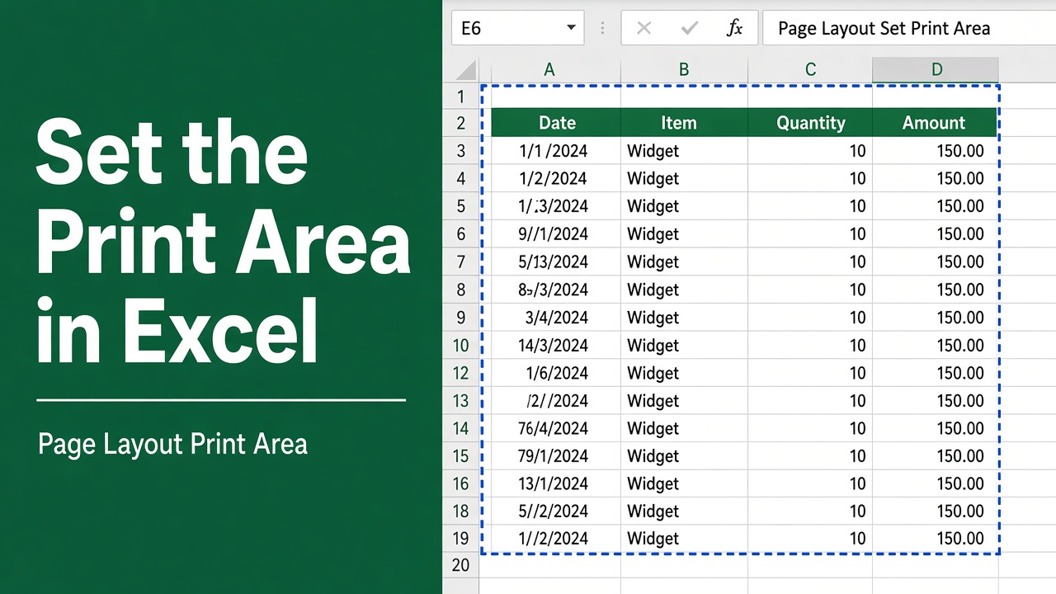This screenshot has width=1056, height=594.
Task: Select date cell 3/4/2024
Action: (x=556, y=318)
